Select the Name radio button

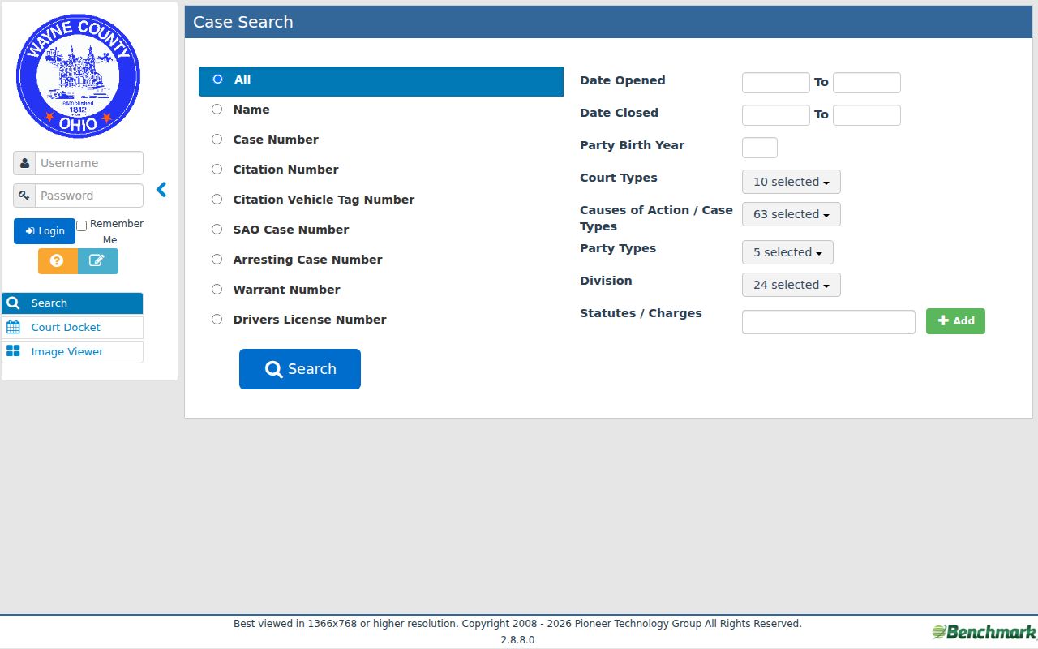pos(217,110)
